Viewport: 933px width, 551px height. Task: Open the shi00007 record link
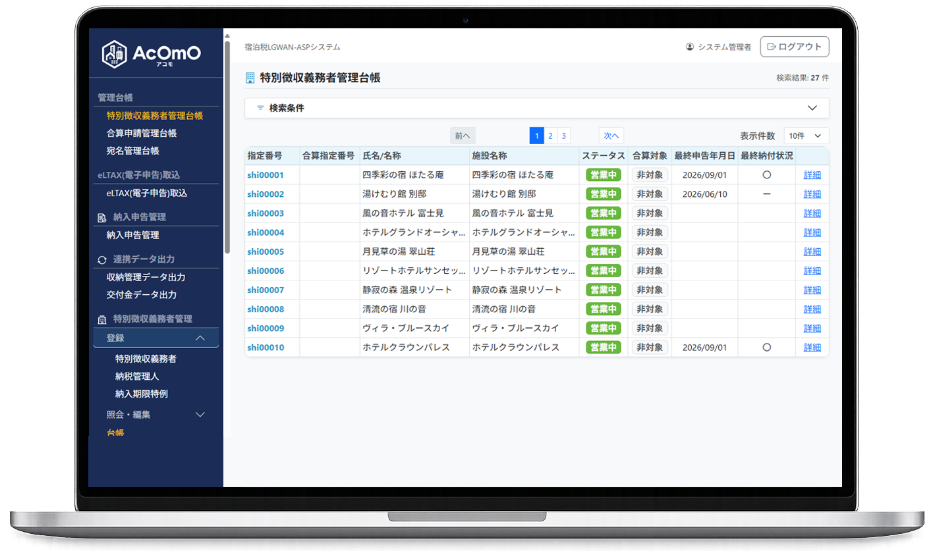pyautogui.click(x=266, y=290)
